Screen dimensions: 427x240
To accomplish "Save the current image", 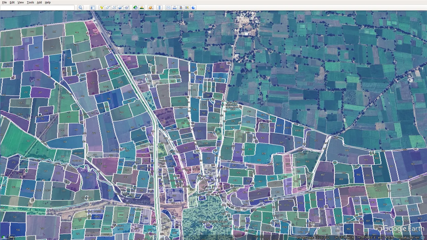I will [x=181, y=8].
